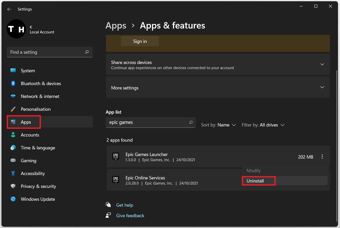Open Personalisation paintbrush item
340x228 pixels.
13,109
